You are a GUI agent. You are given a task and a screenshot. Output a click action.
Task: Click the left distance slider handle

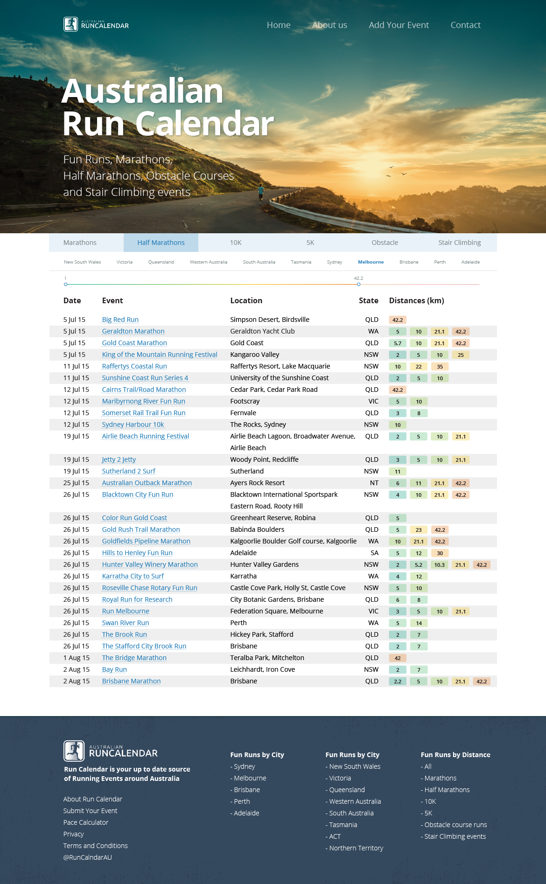pos(66,284)
